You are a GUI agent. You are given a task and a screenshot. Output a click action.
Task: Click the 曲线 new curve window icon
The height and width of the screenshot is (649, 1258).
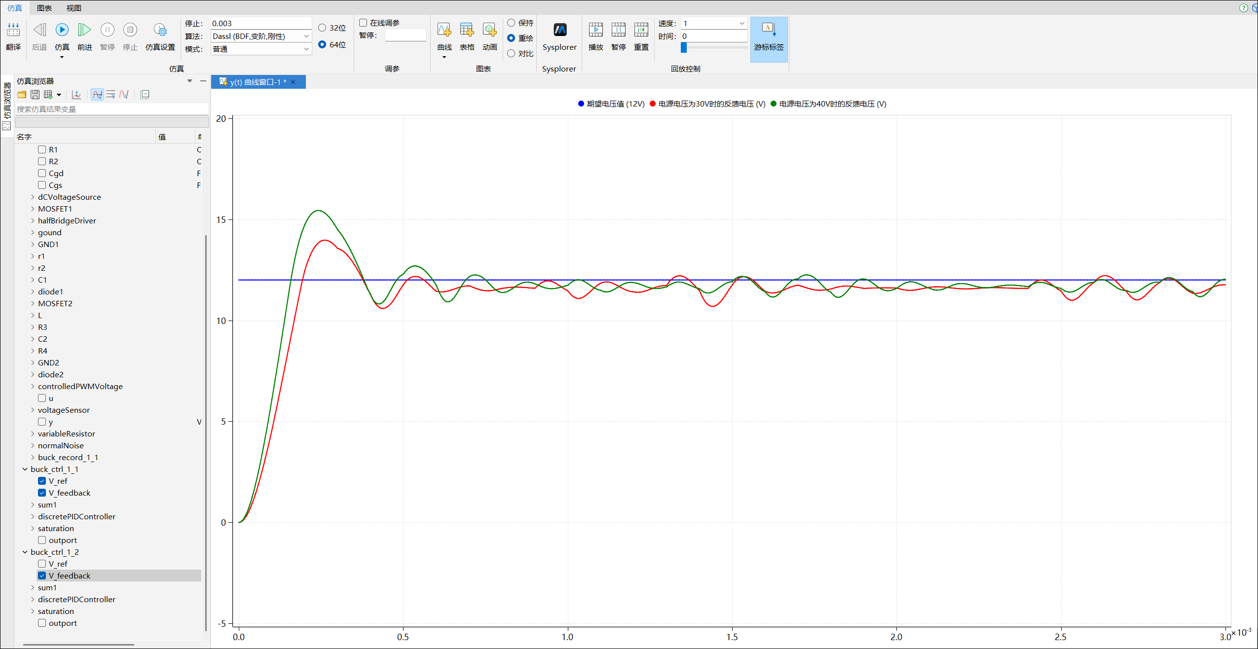pyautogui.click(x=444, y=31)
